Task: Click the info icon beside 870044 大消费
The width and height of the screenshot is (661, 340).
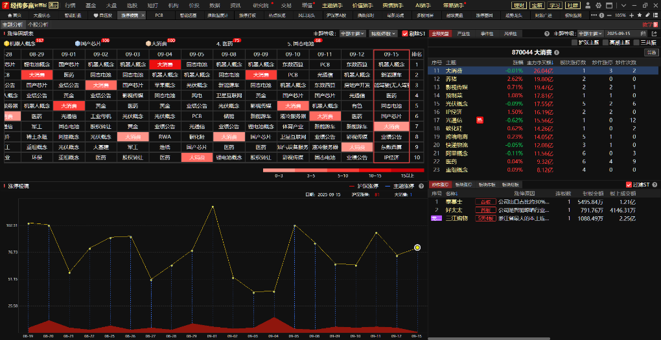Action: pos(557,52)
